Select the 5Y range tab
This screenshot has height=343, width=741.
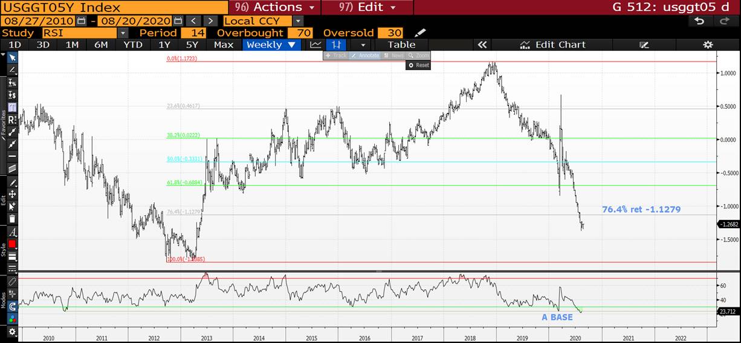tap(192, 45)
